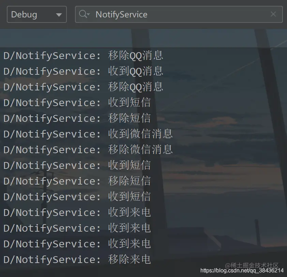Open the Debug log level dropdown
This screenshot has width=287, height=277.
coord(36,14)
